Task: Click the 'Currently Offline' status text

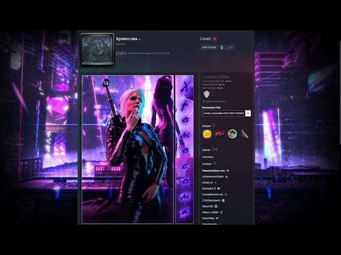Action: [x=216, y=76]
